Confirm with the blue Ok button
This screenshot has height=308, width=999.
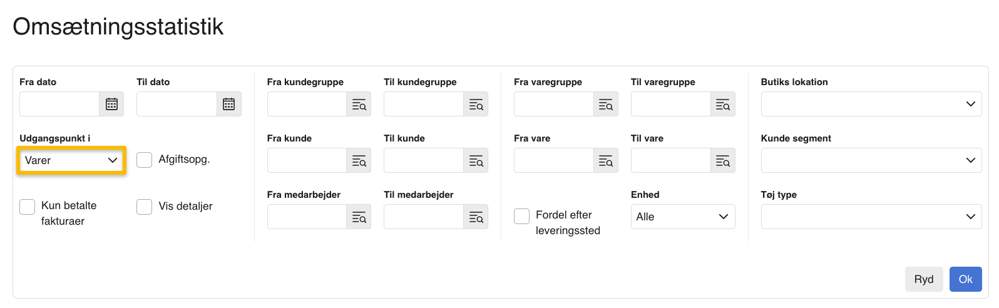click(x=966, y=279)
